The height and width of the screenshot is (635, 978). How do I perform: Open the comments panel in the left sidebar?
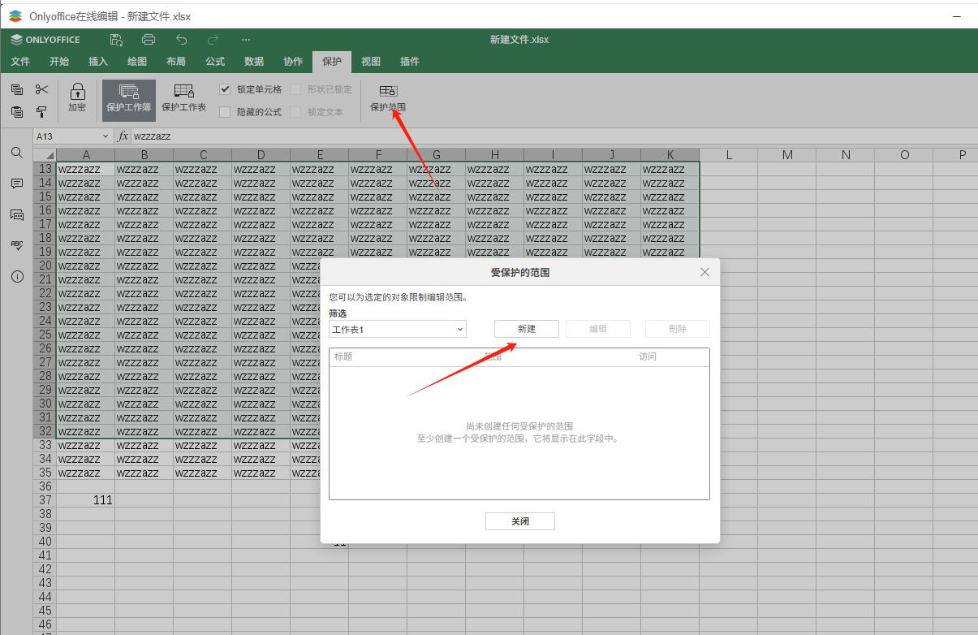(x=16, y=184)
